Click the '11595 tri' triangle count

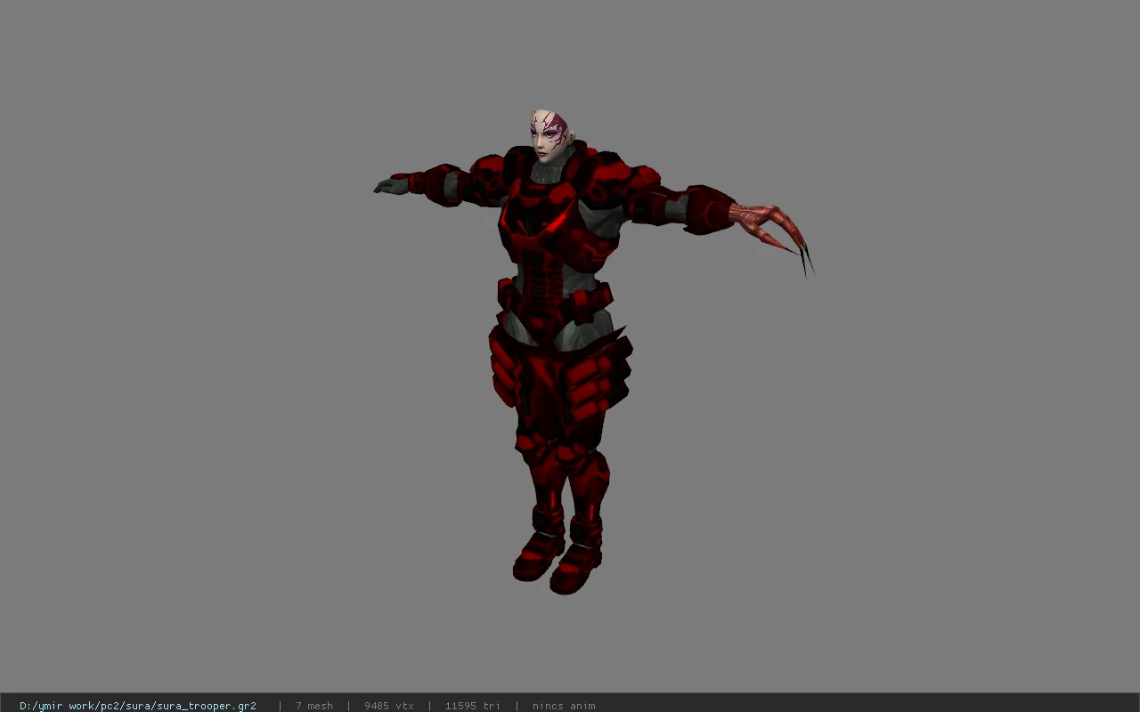472,706
